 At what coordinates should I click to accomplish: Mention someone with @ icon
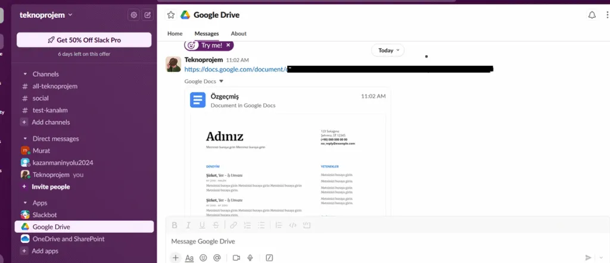217,258
